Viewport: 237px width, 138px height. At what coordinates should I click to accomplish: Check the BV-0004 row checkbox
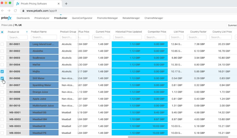pos(2,65)
